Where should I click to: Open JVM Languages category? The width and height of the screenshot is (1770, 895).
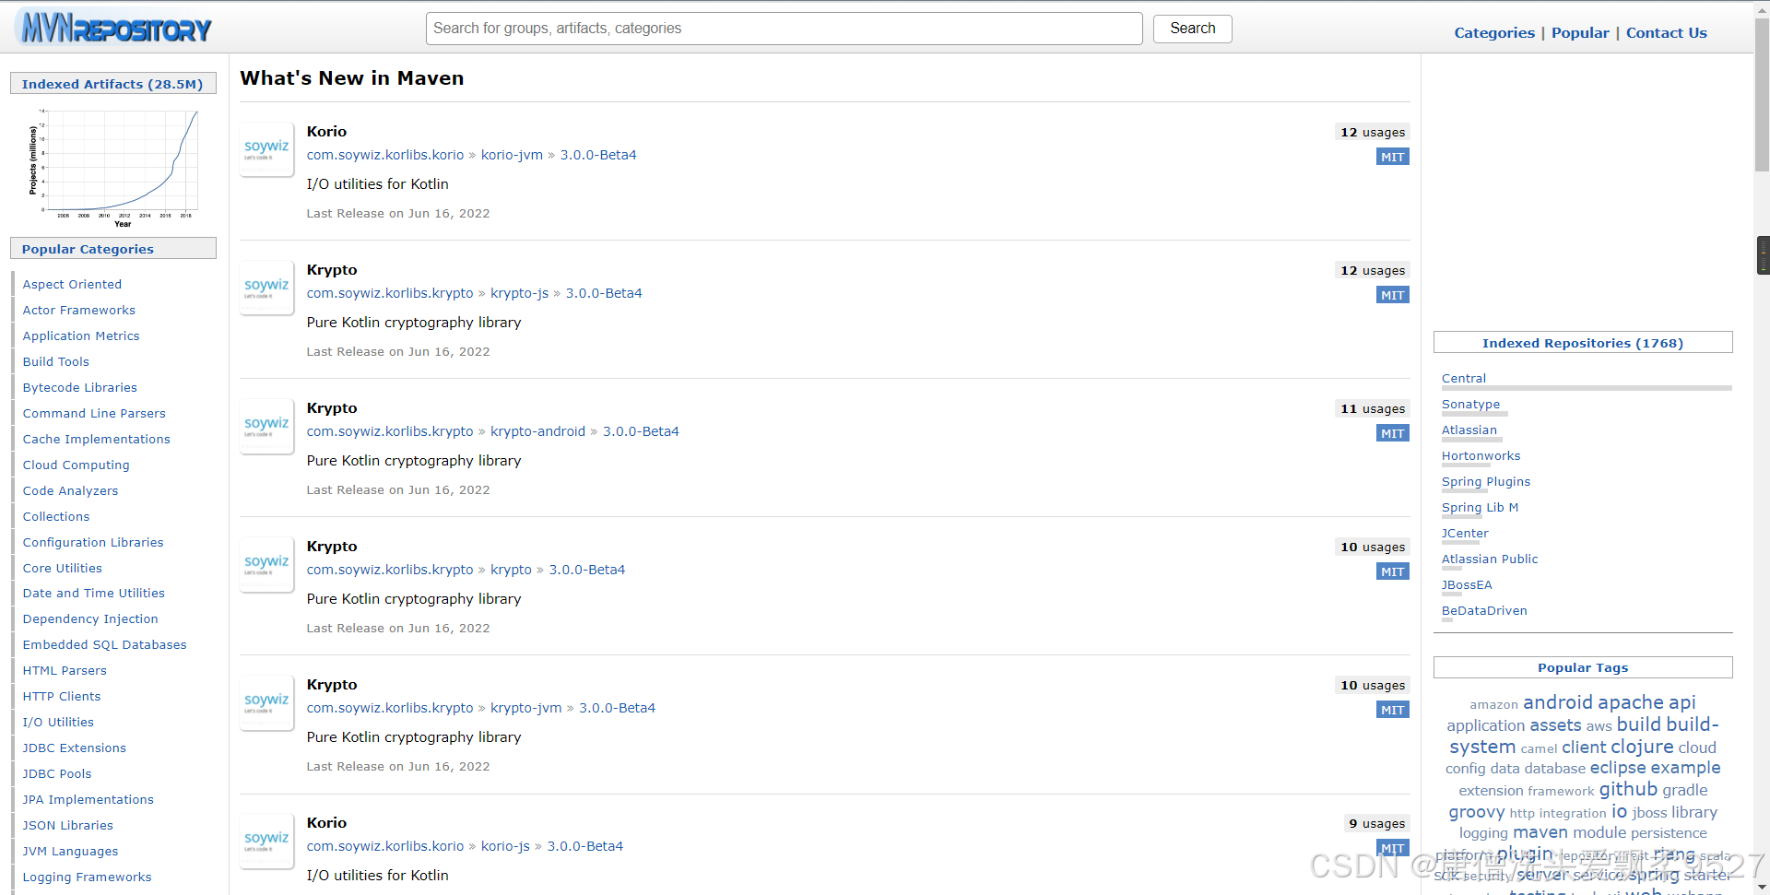(70, 852)
